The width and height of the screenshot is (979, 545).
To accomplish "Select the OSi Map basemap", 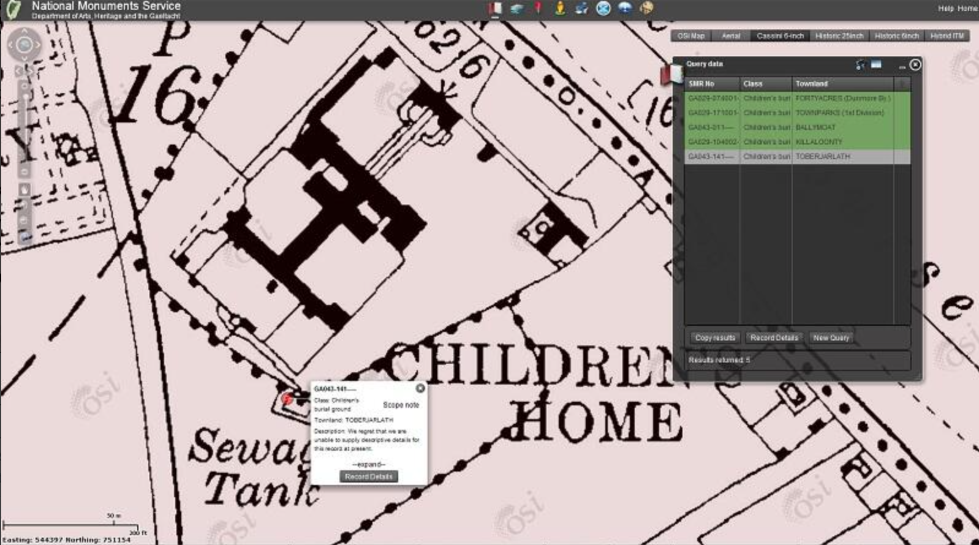I will click(x=691, y=36).
